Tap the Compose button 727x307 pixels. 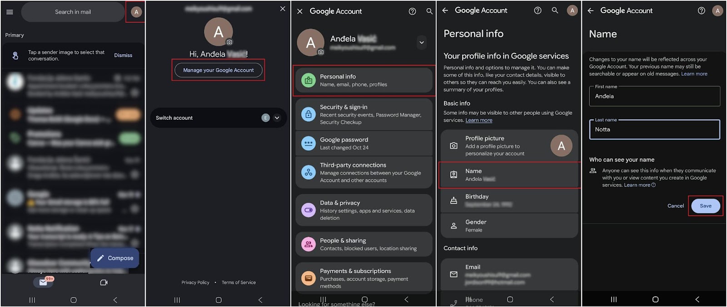[115, 258]
